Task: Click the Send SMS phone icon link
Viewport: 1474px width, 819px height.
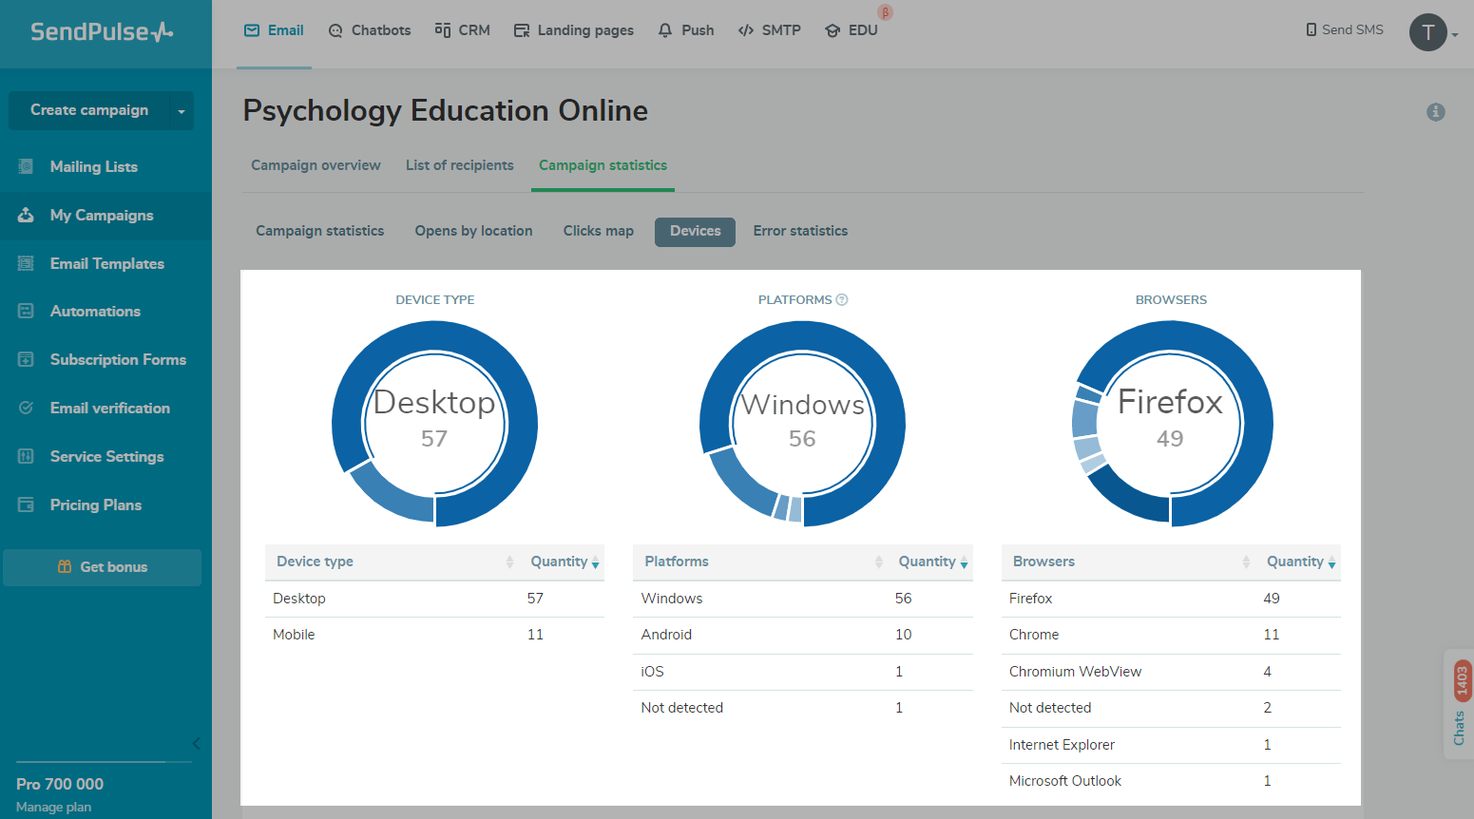Action: [x=1344, y=30]
